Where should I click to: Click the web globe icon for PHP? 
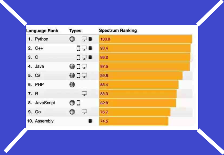(72, 84)
